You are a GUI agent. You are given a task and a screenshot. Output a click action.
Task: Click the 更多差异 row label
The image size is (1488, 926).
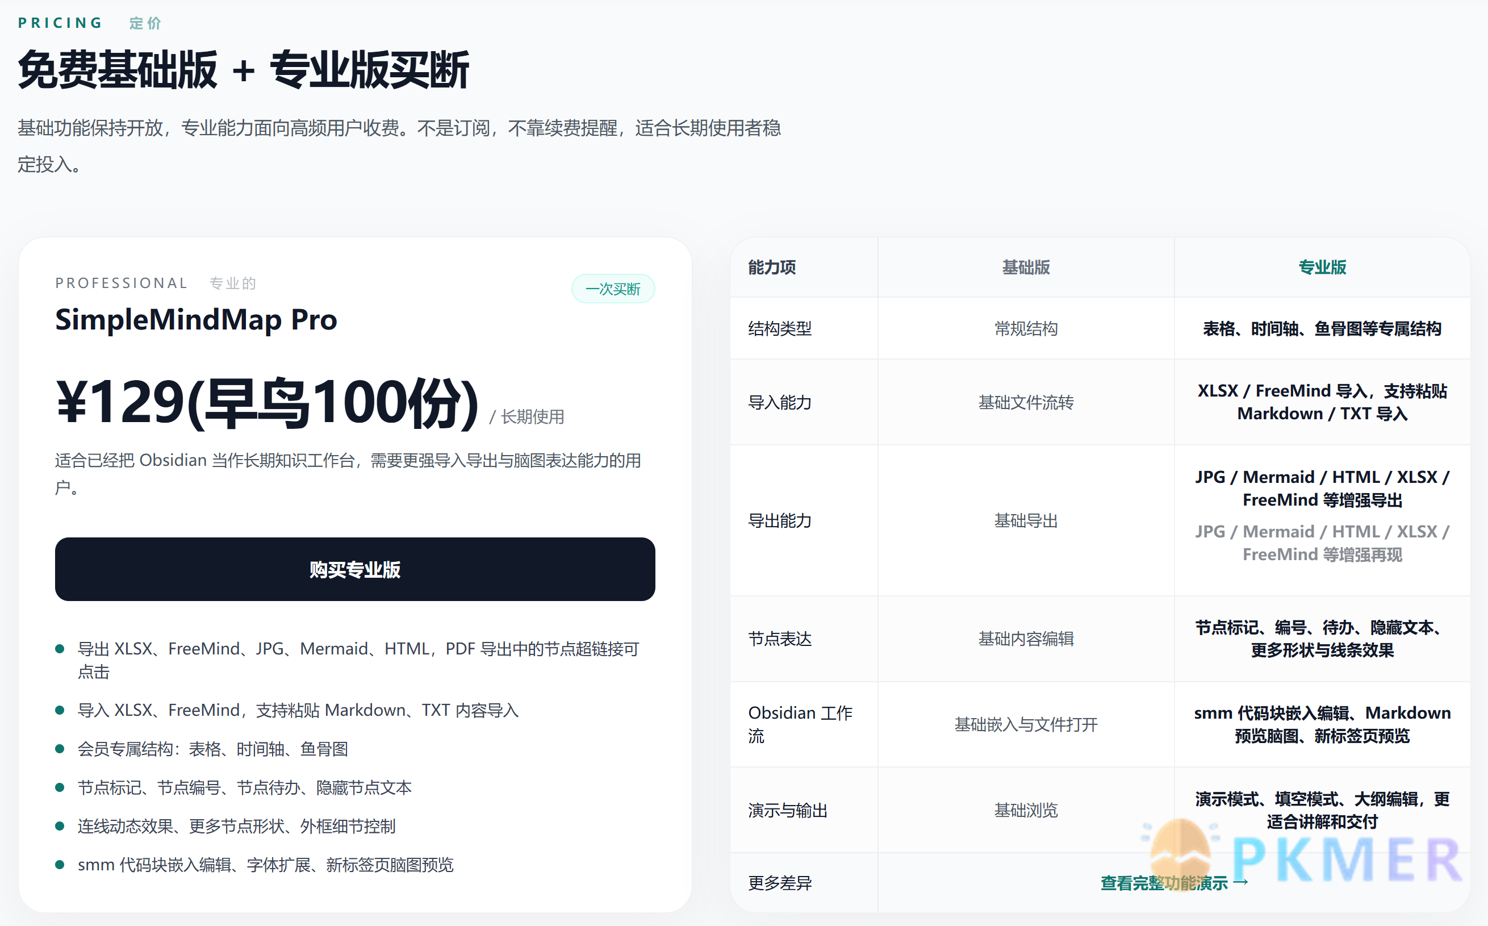(780, 882)
